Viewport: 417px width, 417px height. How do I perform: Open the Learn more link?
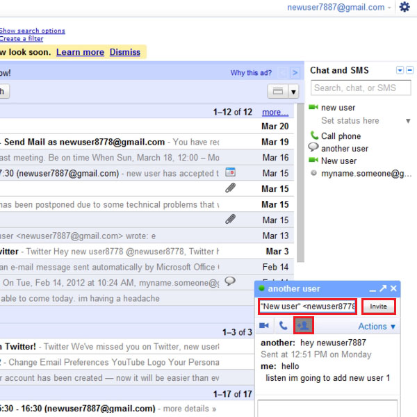click(80, 52)
